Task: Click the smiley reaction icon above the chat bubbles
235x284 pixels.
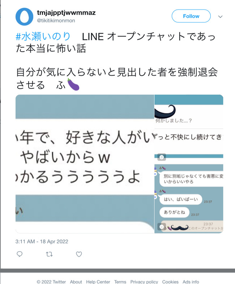Action: coord(162,157)
